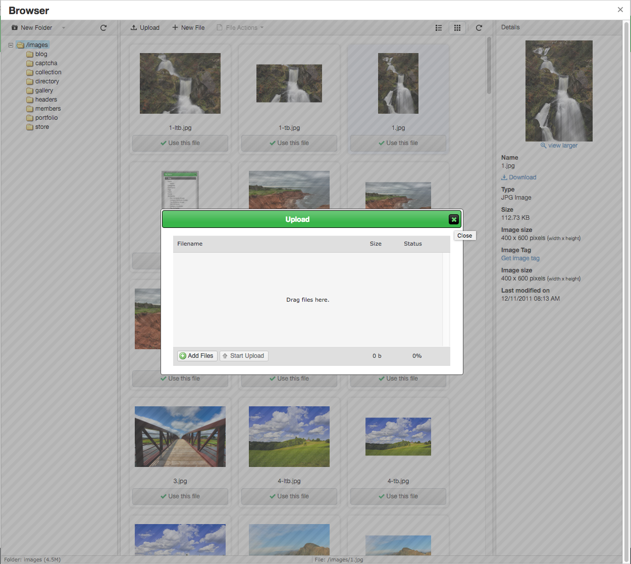Click the Upload toolbar icon
This screenshot has width=631, height=564.
[x=134, y=28]
